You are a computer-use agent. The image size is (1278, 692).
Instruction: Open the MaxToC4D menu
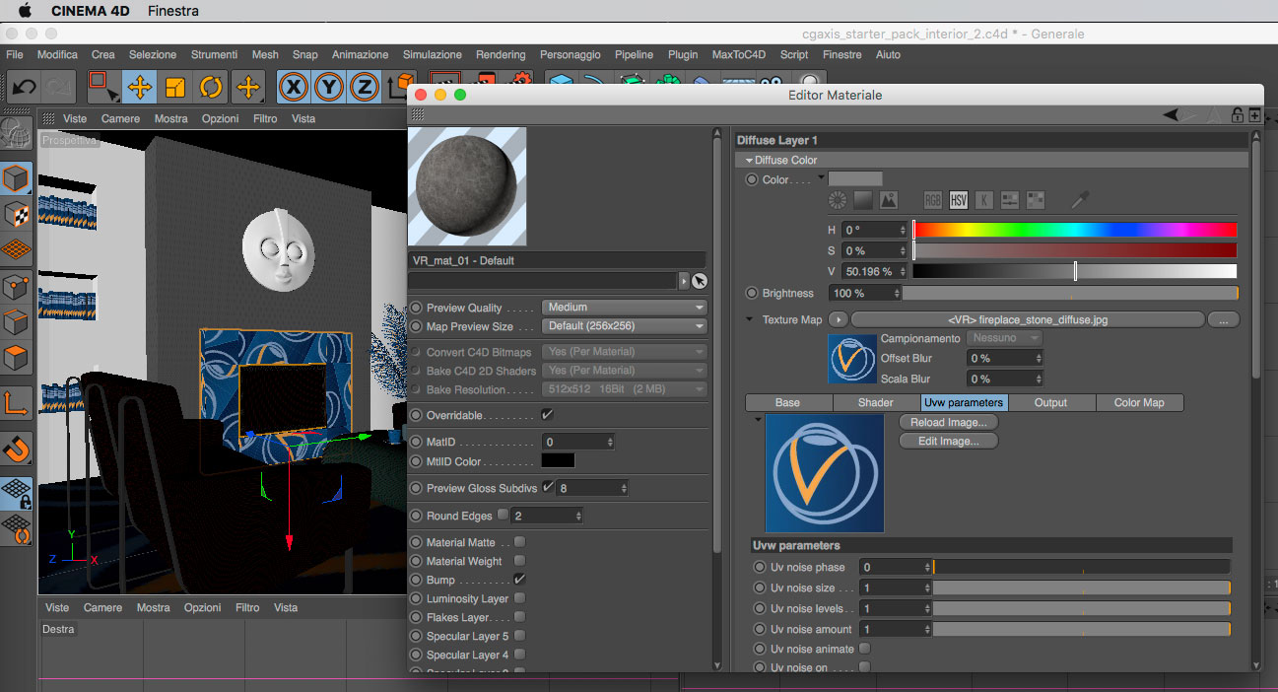pyautogui.click(x=739, y=55)
